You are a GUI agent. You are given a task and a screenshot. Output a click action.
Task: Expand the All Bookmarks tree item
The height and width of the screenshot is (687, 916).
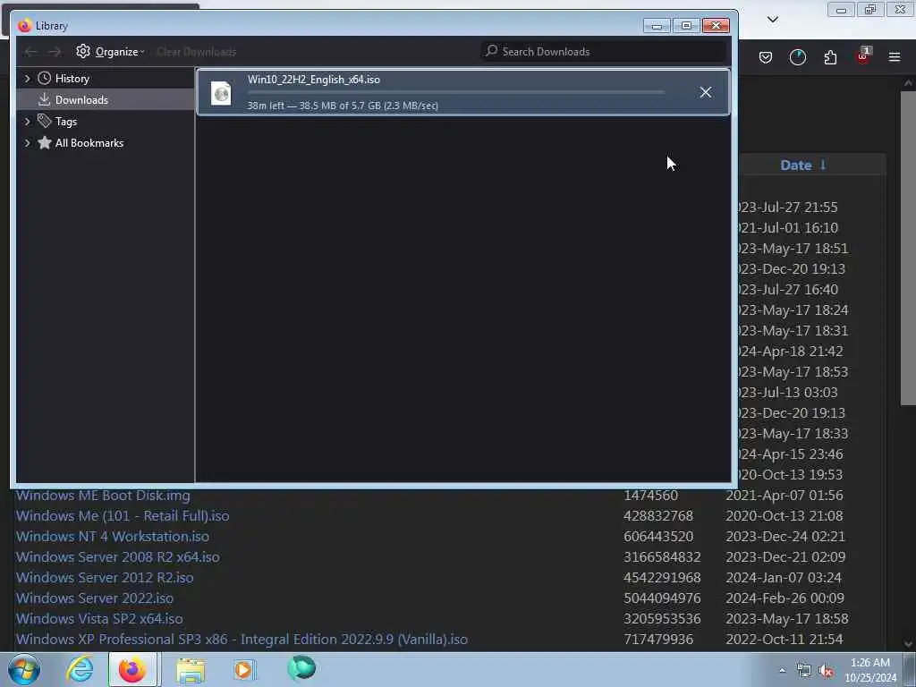(x=27, y=143)
